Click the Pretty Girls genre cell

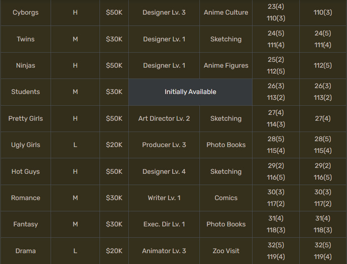point(26,119)
